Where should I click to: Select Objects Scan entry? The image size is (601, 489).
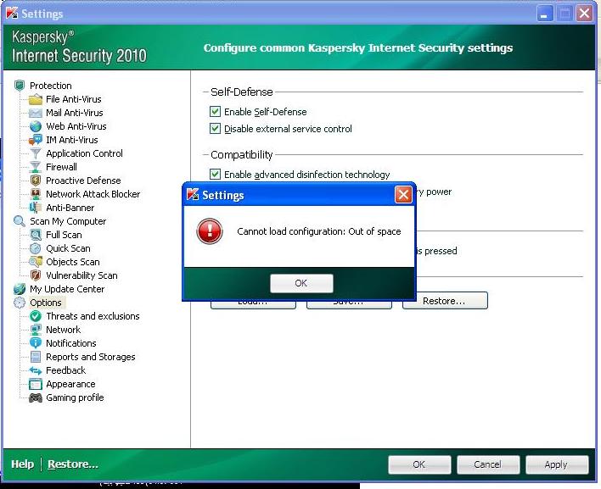[x=73, y=262]
